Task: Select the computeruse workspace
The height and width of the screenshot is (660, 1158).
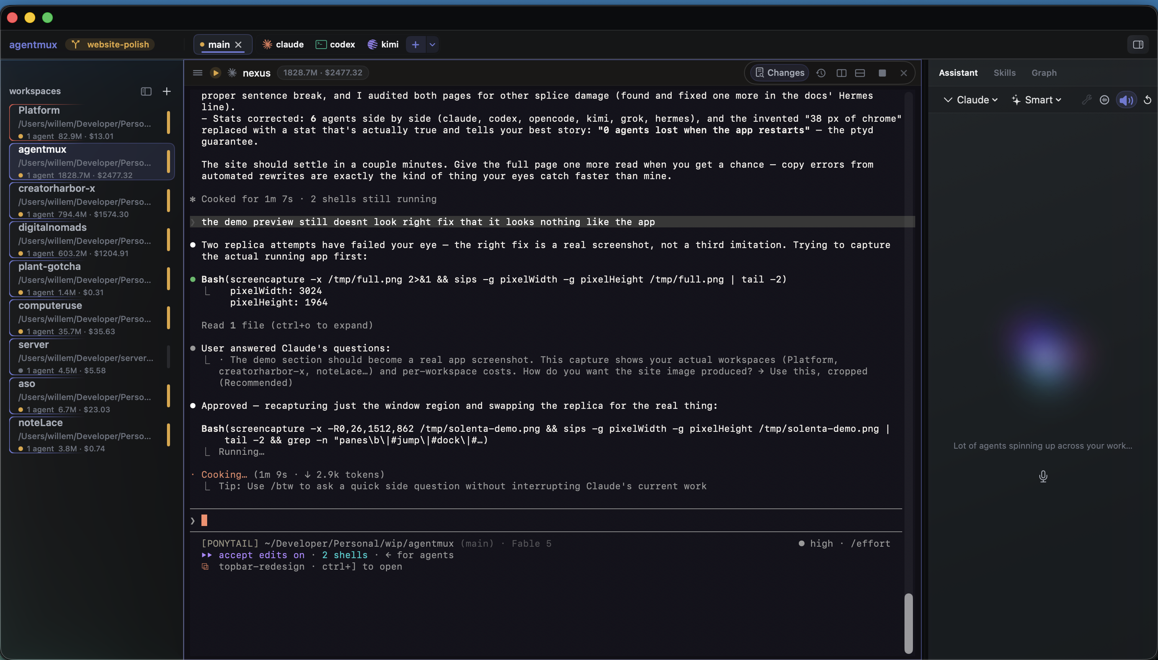Action: pos(91,317)
